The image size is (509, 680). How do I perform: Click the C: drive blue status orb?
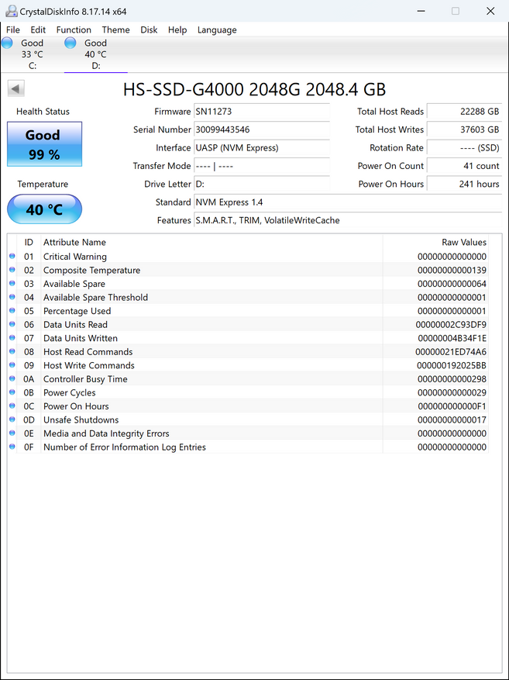[7, 43]
